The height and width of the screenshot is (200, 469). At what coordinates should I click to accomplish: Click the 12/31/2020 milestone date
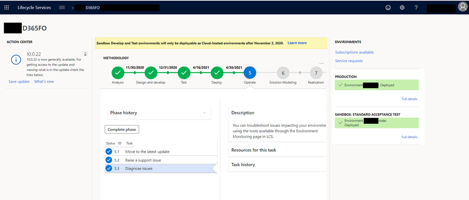168,67
